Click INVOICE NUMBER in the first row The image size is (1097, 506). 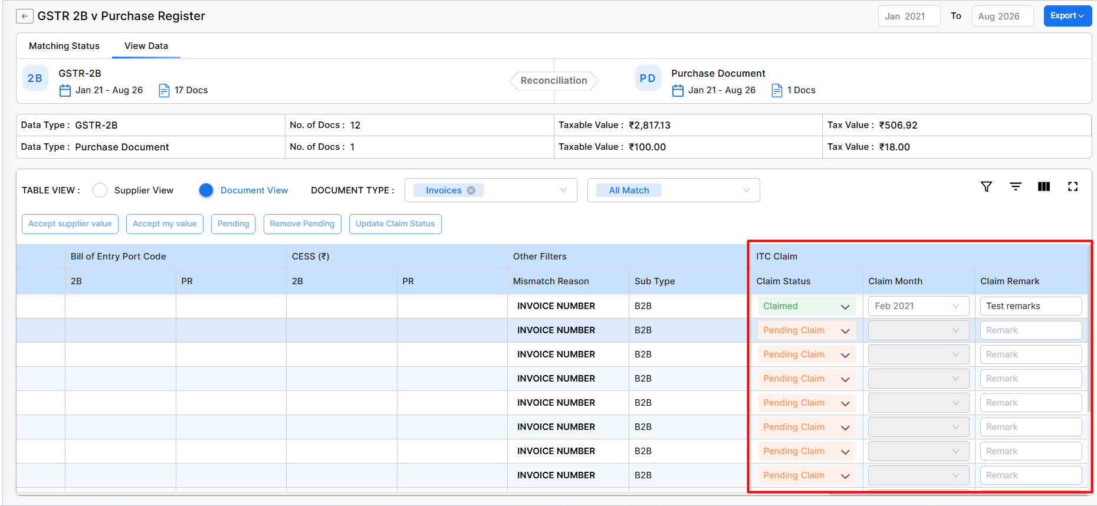coord(556,306)
